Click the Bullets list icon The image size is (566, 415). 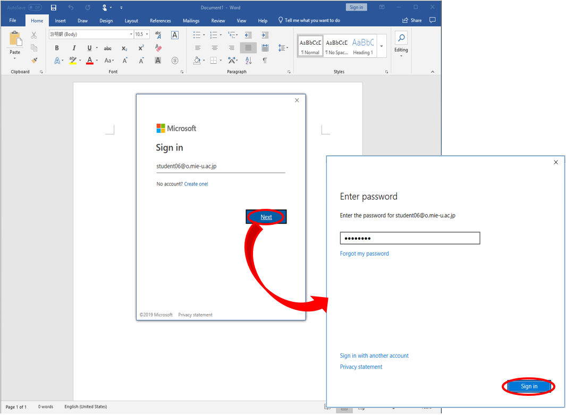point(197,35)
